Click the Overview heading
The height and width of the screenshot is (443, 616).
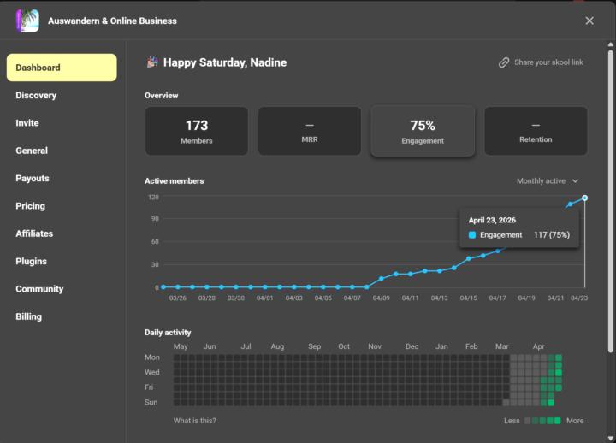(x=161, y=96)
